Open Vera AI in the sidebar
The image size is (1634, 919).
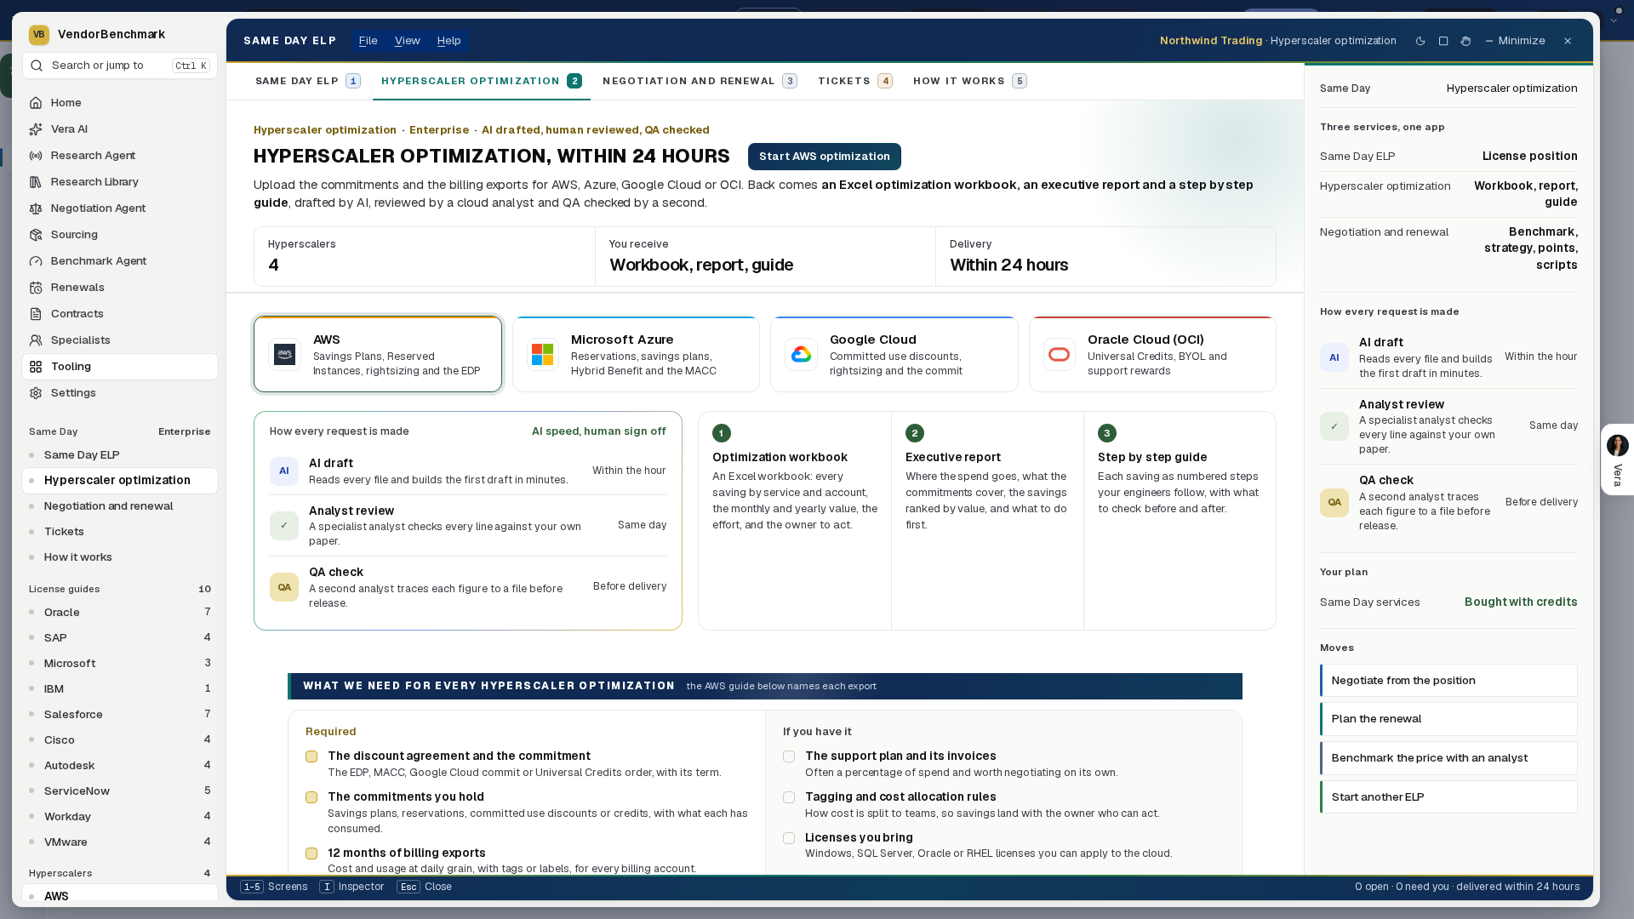point(120,129)
